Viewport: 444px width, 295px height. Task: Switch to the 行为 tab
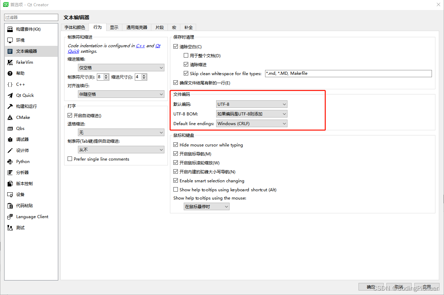click(98, 27)
